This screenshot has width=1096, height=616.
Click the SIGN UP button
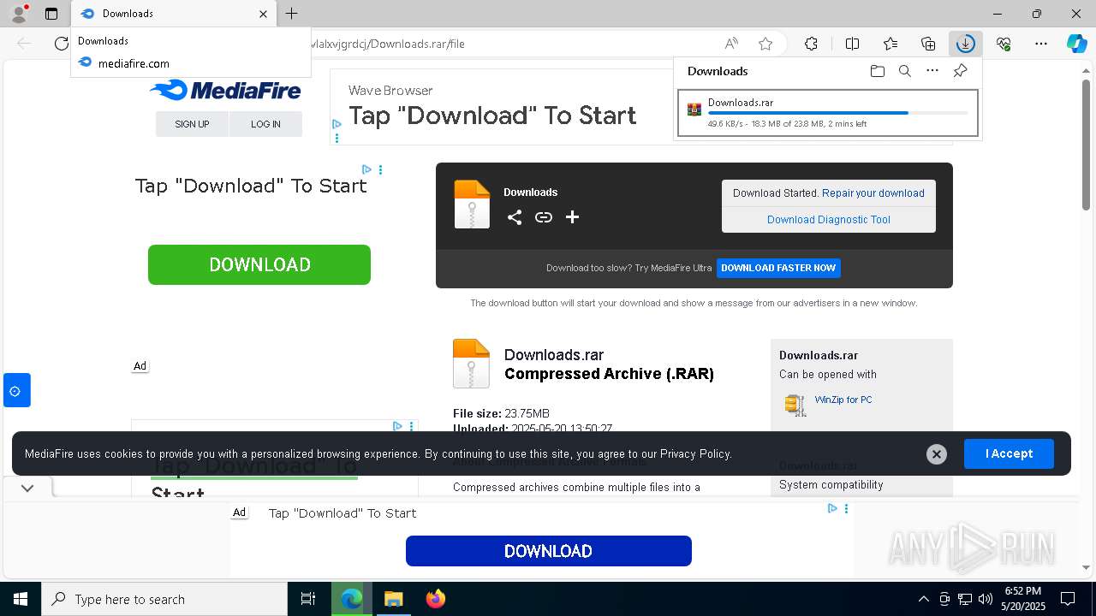[x=192, y=124]
